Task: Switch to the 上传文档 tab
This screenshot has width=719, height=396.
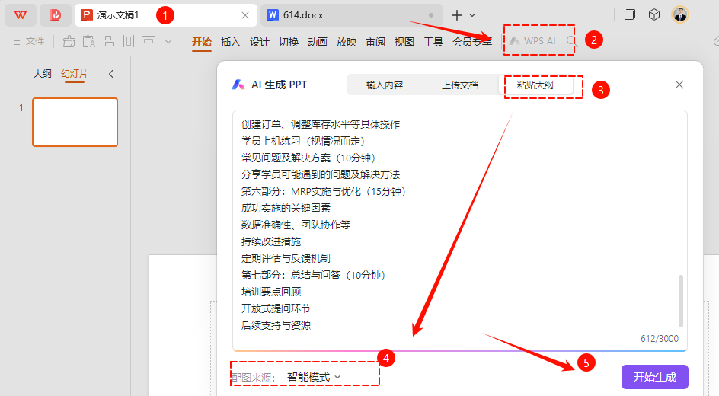Action: click(460, 85)
